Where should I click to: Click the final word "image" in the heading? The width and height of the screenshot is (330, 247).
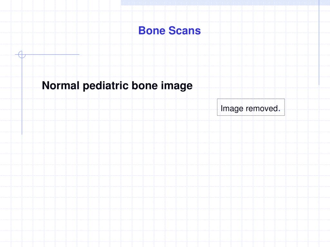(x=177, y=86)
